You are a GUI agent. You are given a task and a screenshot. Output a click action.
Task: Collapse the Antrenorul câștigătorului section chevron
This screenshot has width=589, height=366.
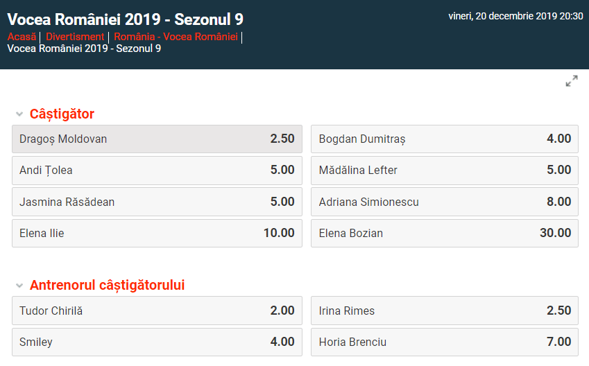tap(19, 286)
